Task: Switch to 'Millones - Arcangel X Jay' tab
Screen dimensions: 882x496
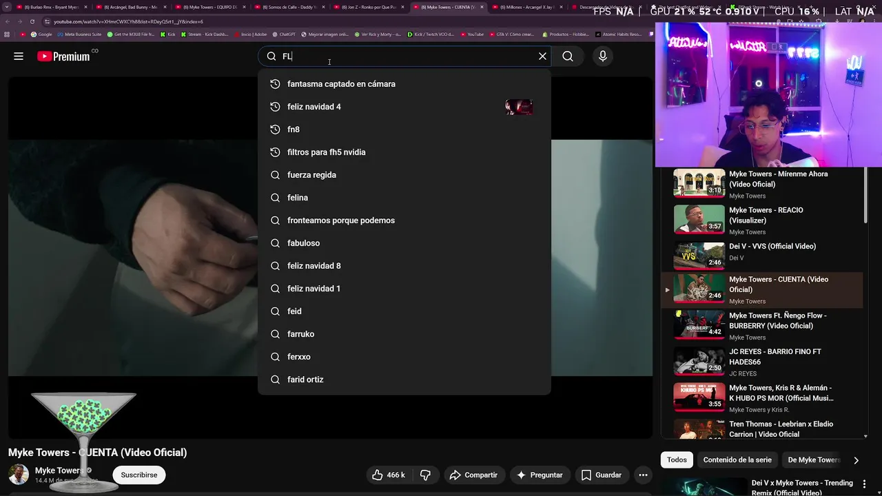Action: pos(527,7)
